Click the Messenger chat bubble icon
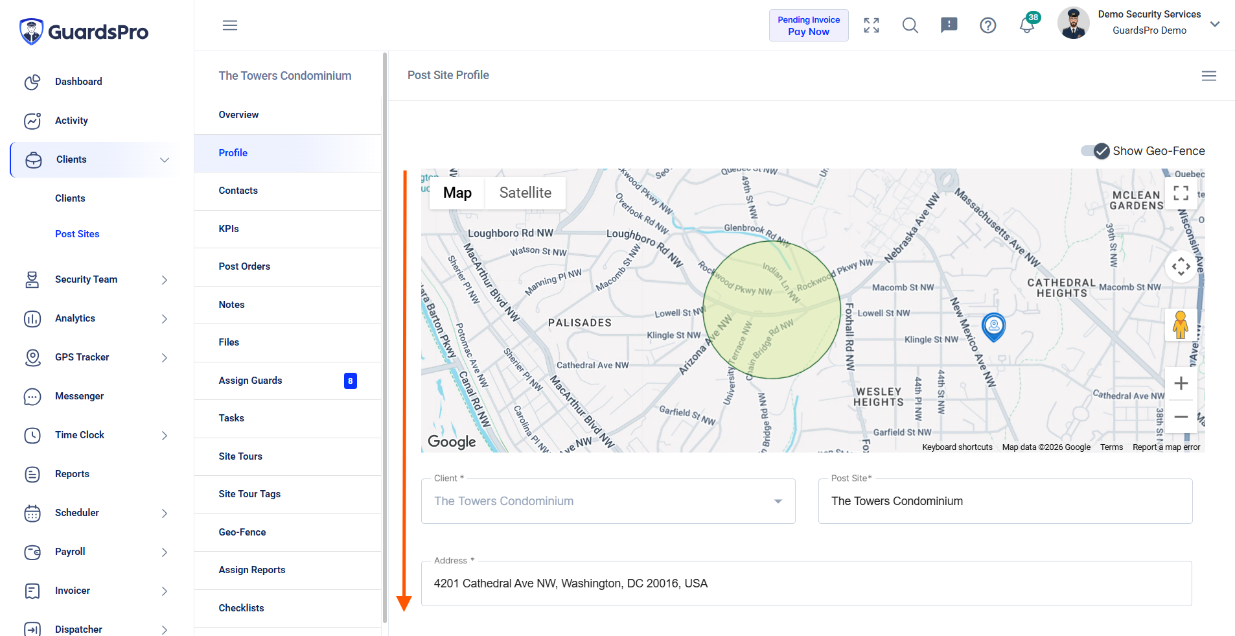This screenshot has height=636, width=1235. pos(32,397)
